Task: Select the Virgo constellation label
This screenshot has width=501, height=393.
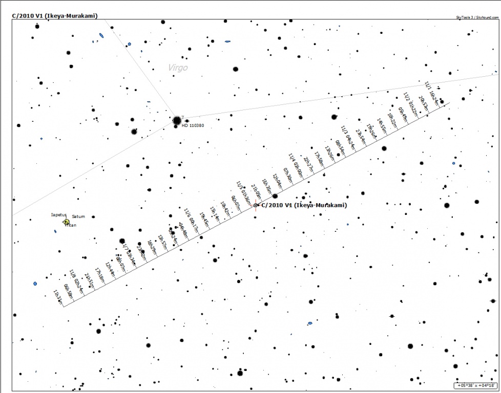Action: (x=178, y=68)
